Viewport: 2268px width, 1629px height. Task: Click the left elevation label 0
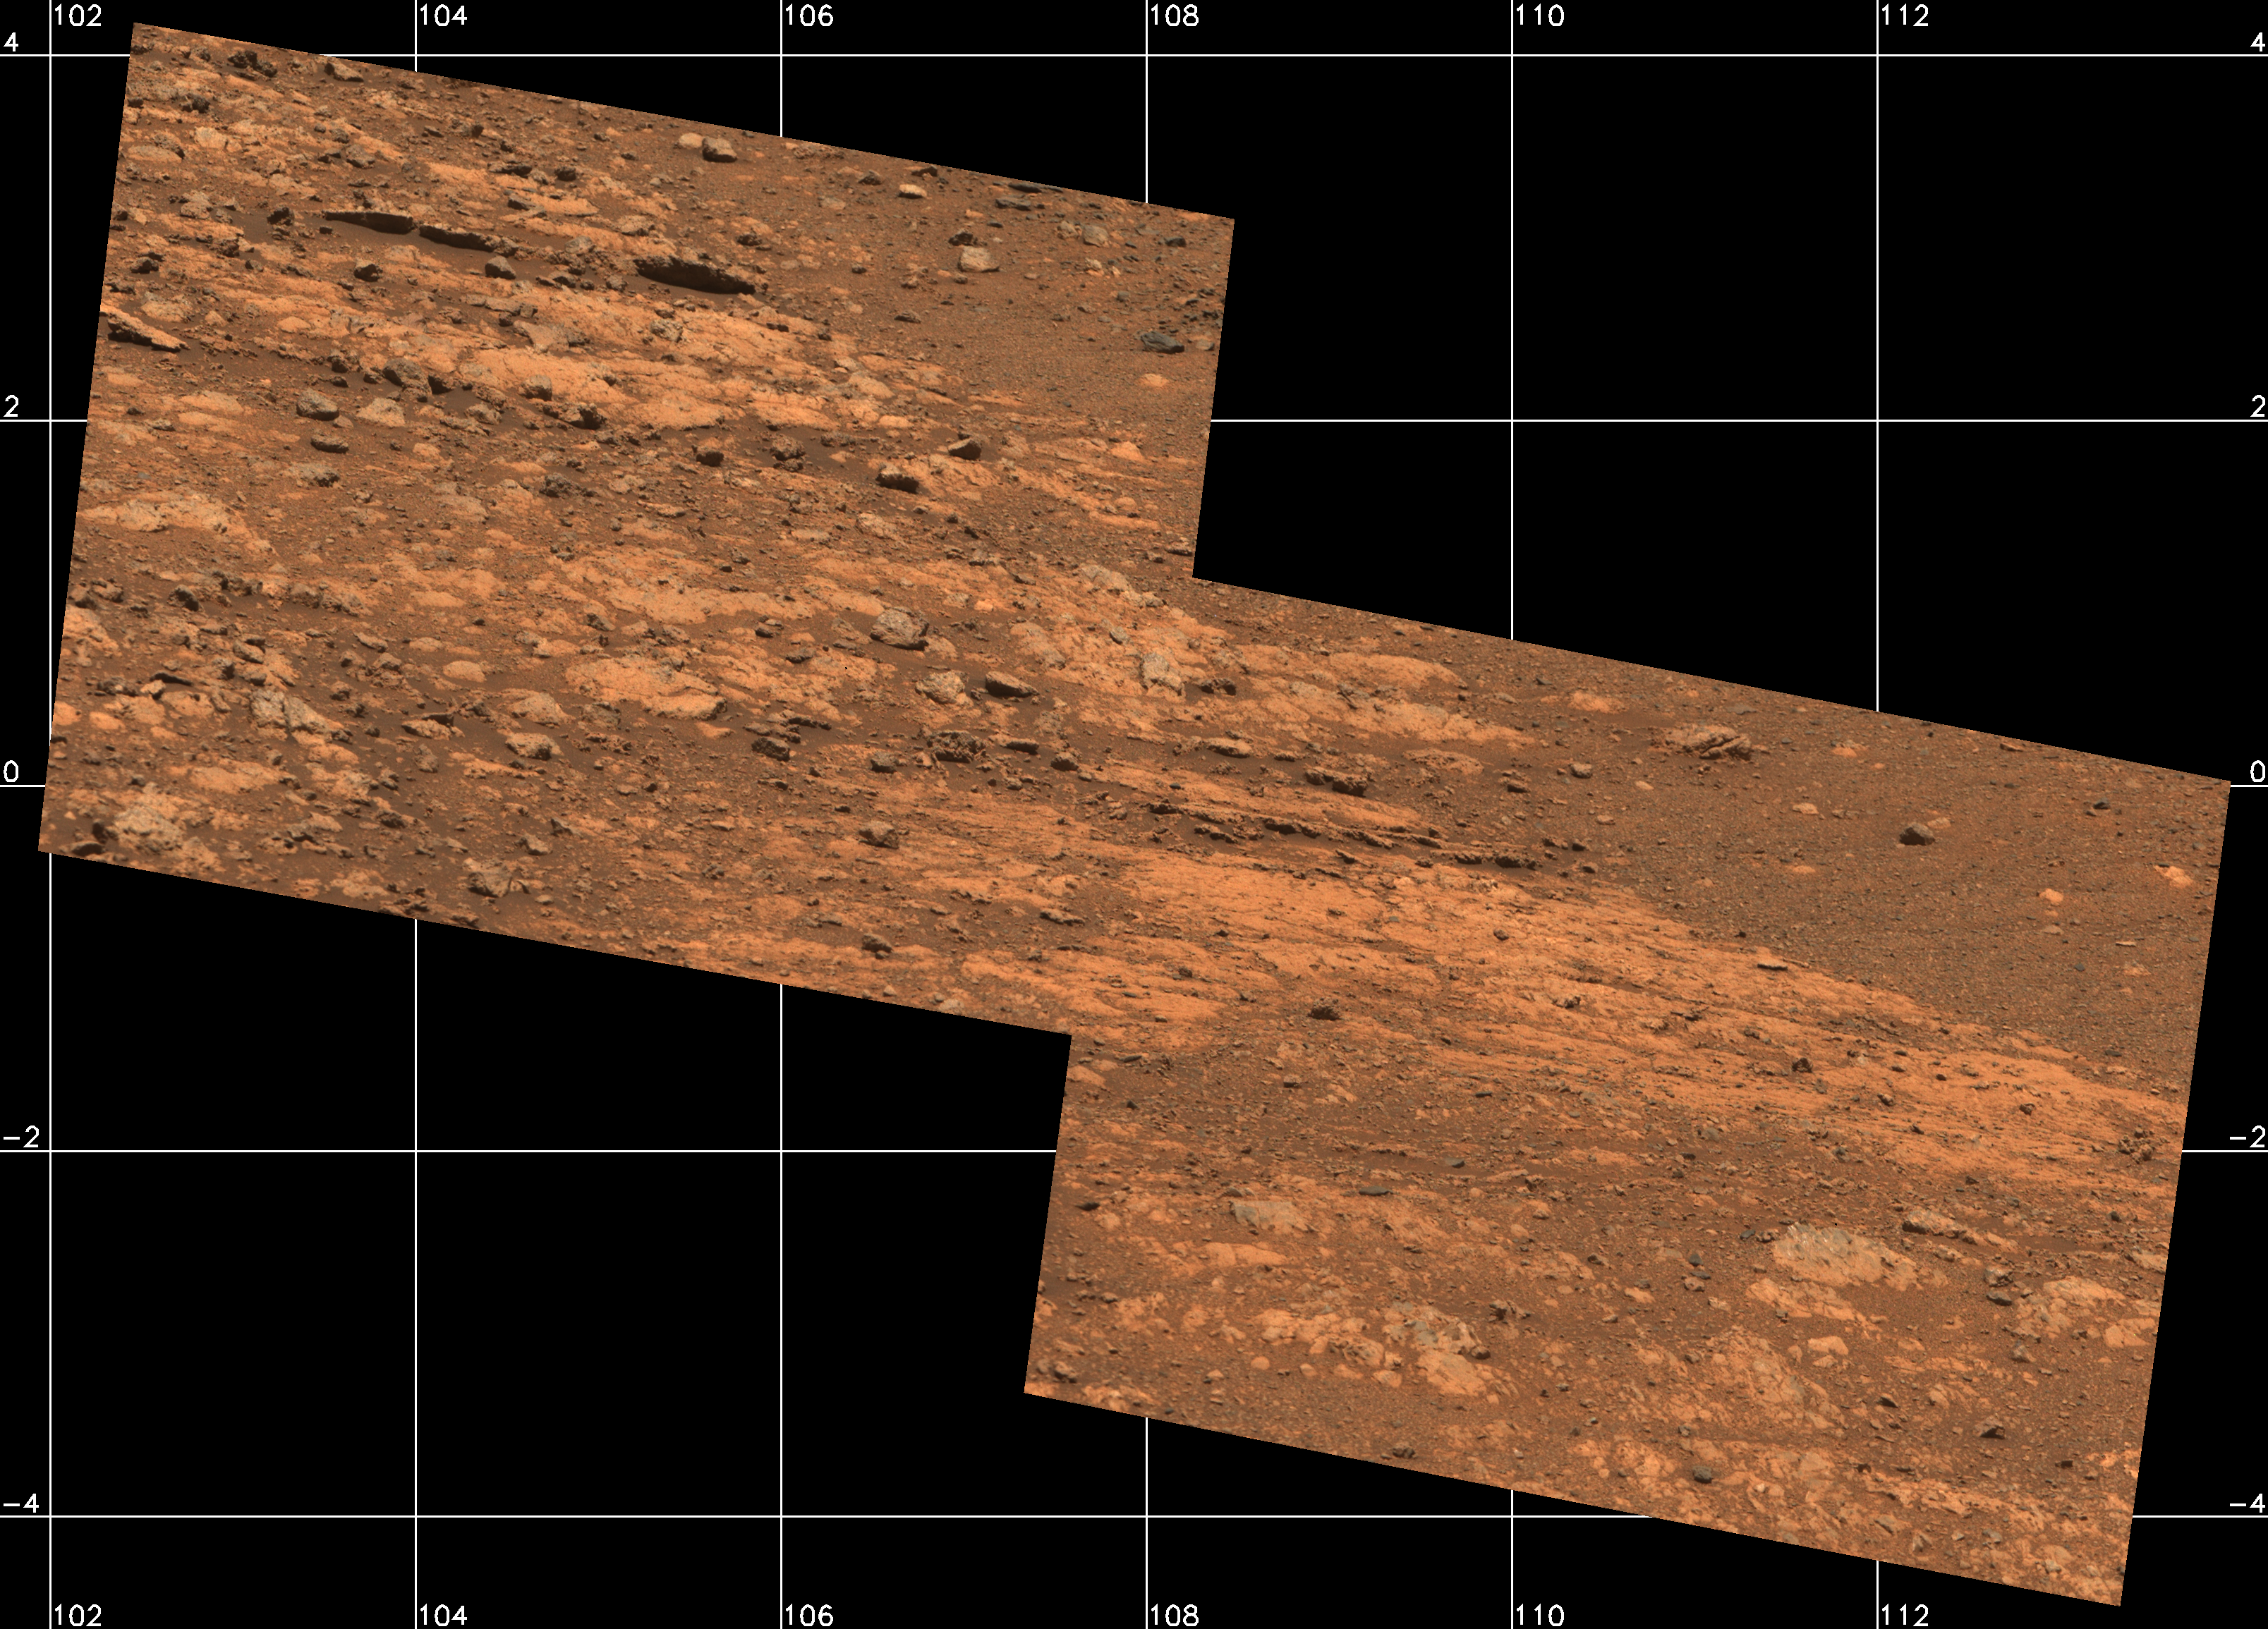click(x=12, y=771)
